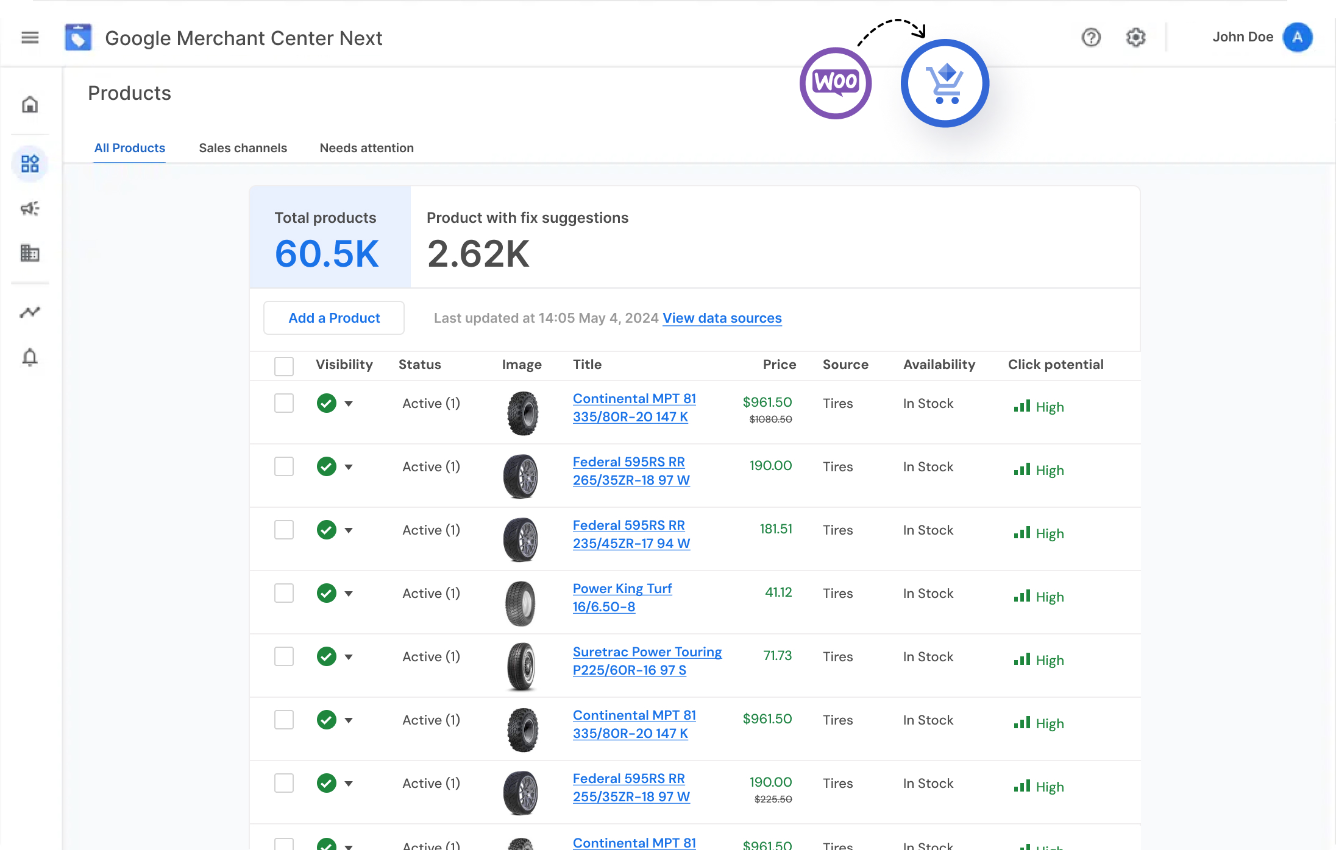Click High click potential bars for Power King Turf
The width and height of the screenshot is (1336, 850).
(1022, 595)
